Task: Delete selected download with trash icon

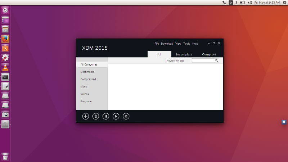Action: (x=95, y=116)
